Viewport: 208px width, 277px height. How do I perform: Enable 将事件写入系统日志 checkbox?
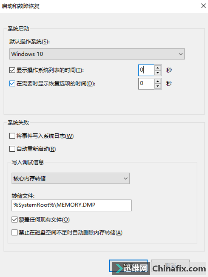(x=12, y=136)
